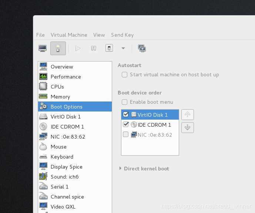The image size is (255, 213).
Task: Select Display Spice in hardware list
Action: pos(75,167)
